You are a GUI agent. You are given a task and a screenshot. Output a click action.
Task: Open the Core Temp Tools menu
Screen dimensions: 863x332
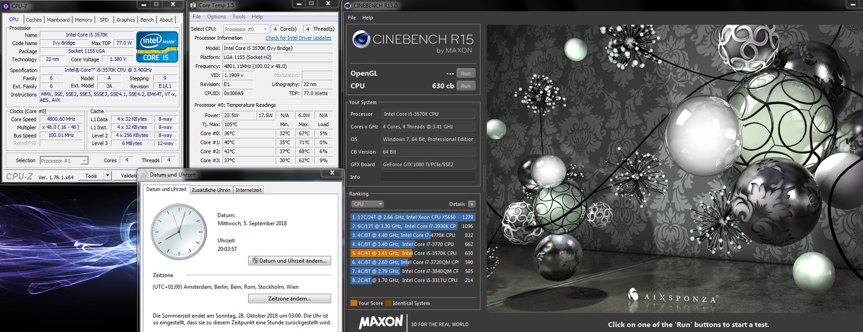click(x=239, y=17)
